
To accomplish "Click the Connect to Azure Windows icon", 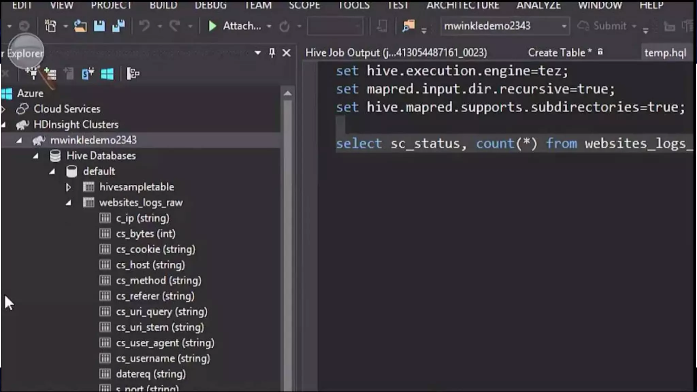I will tap(107, 73).
